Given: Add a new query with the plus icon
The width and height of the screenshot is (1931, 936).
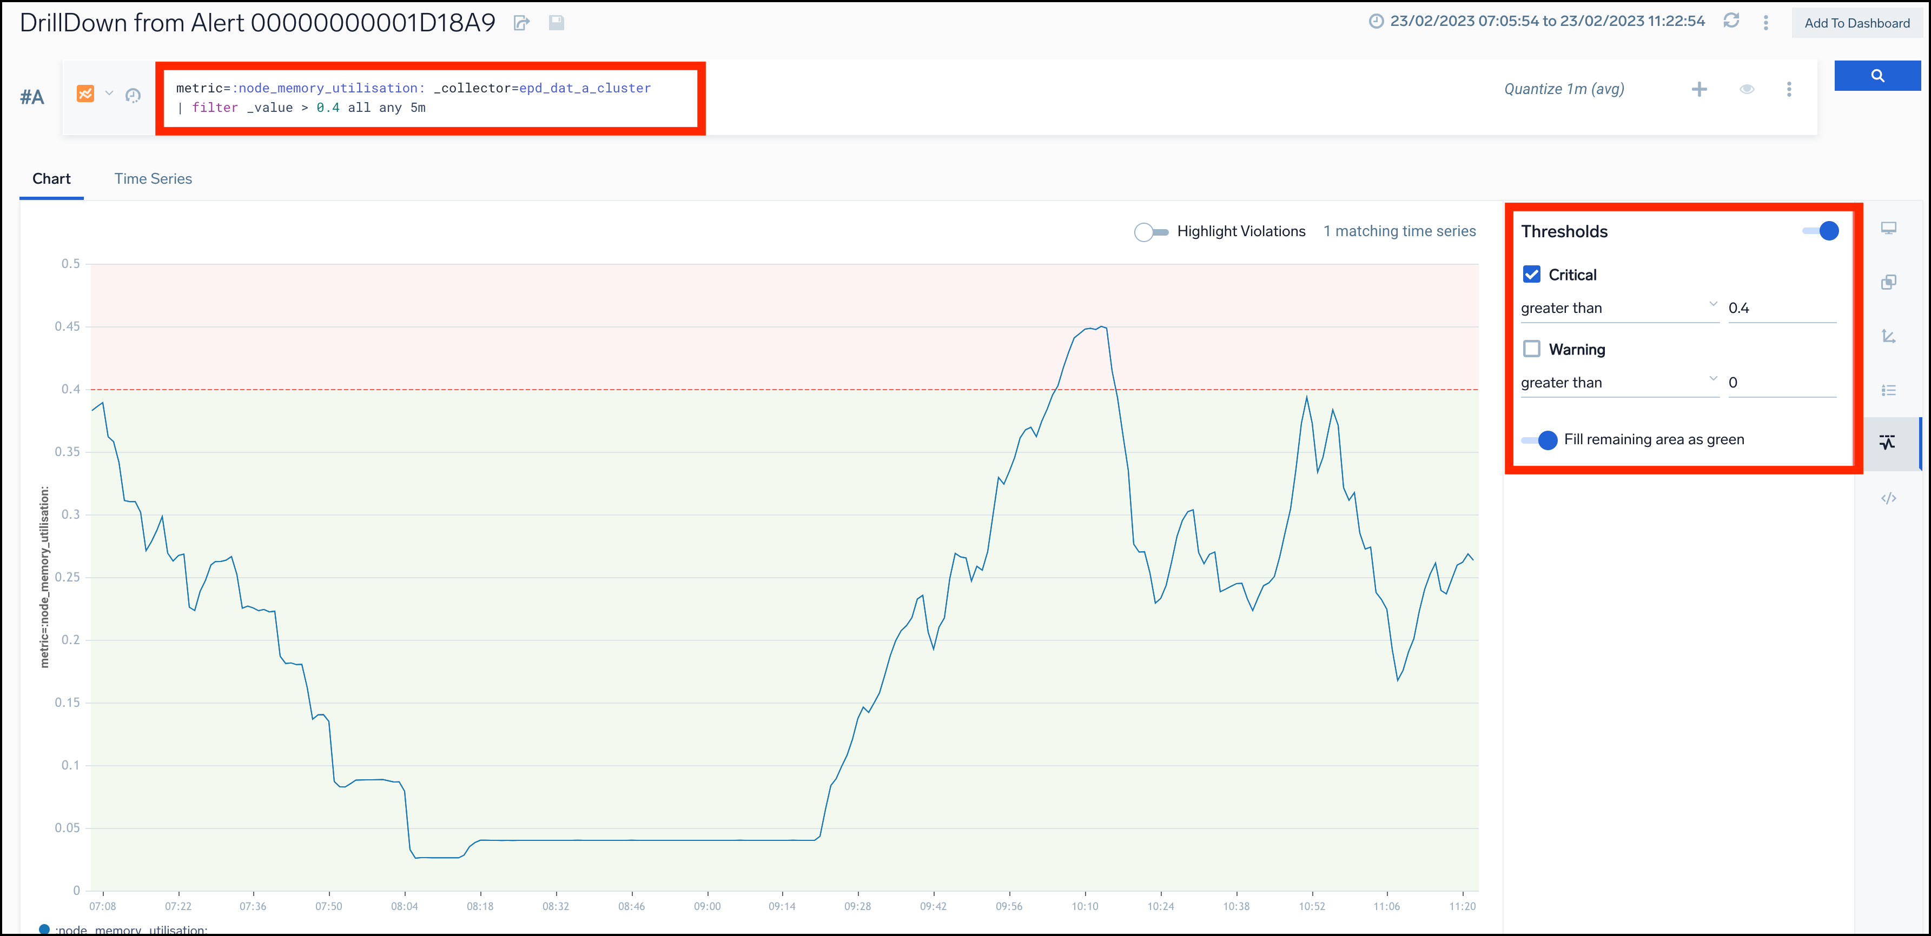Looking at the screenshot, I should click(1699, 89).
